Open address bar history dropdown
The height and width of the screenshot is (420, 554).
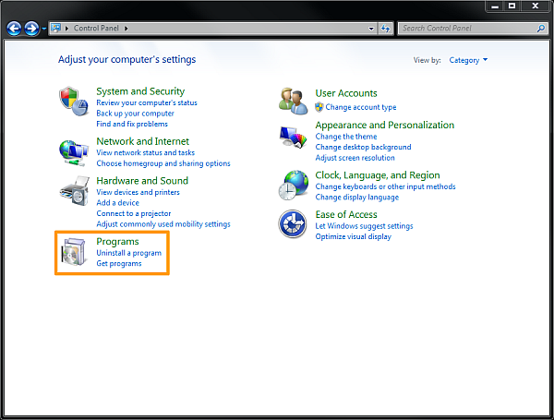(371, 29)
